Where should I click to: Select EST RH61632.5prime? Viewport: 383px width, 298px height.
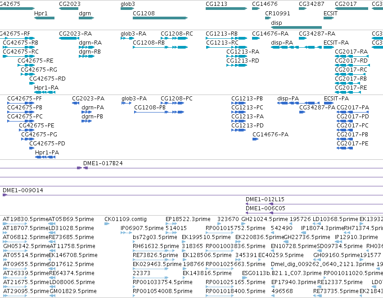point(156,246)
